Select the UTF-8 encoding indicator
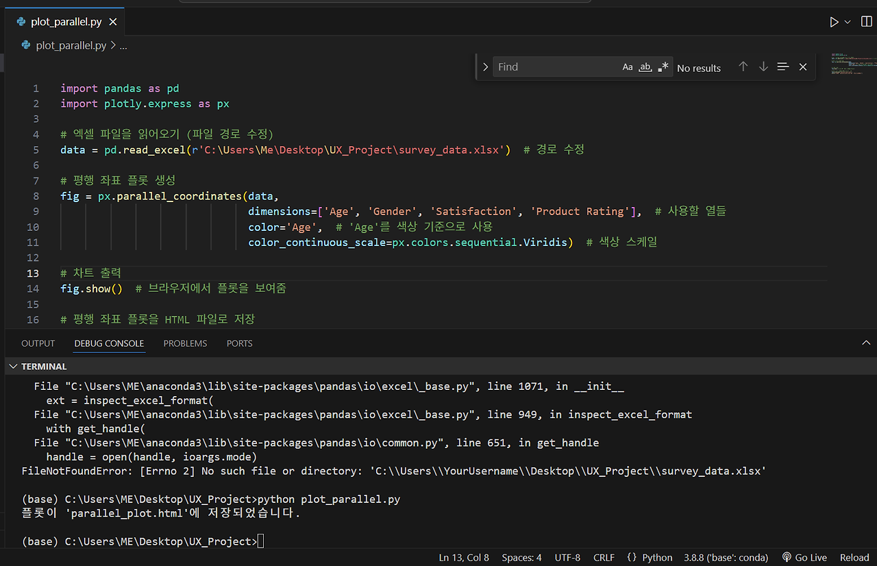Screen dimensions: 877x566 [567, 558]
